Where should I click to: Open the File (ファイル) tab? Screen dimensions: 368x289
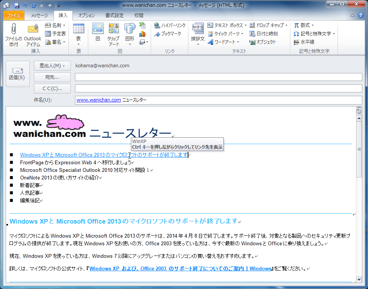14,16
